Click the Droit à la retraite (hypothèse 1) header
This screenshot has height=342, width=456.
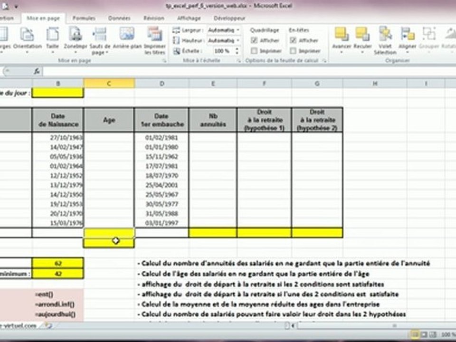(x=264, y=120)
